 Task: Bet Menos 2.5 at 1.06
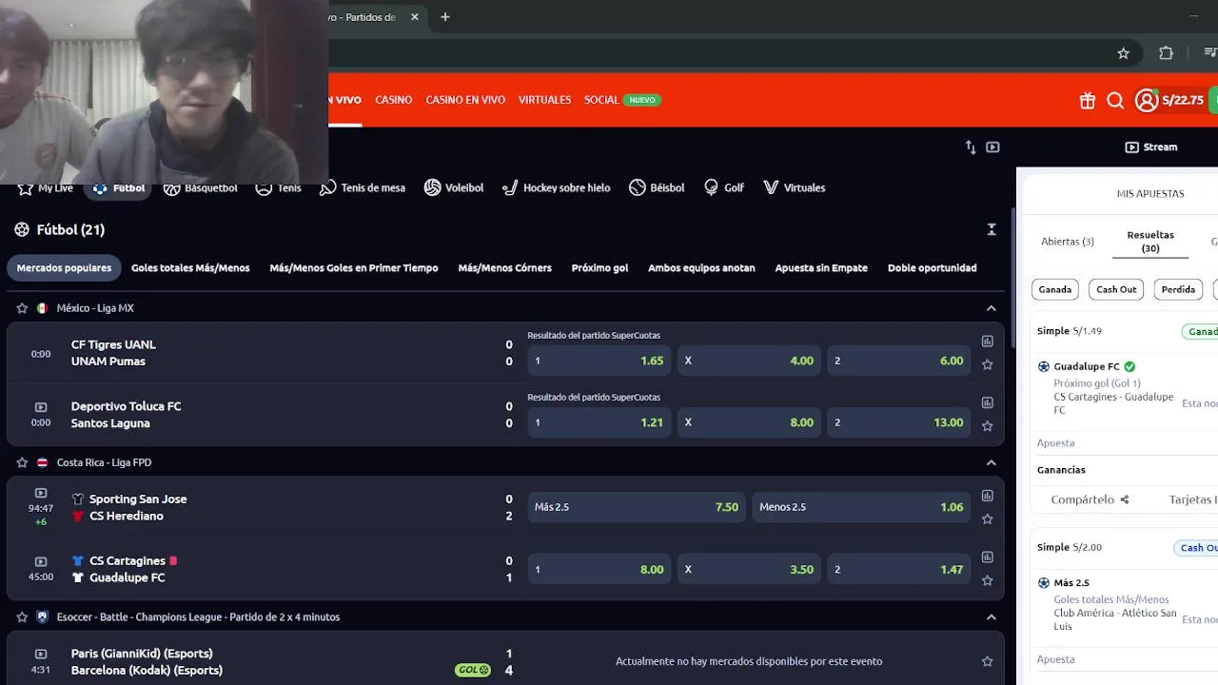861,507
